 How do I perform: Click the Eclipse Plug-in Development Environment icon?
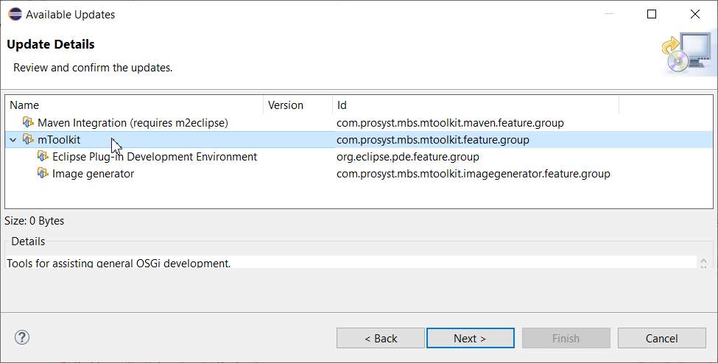tap(43, 157)
